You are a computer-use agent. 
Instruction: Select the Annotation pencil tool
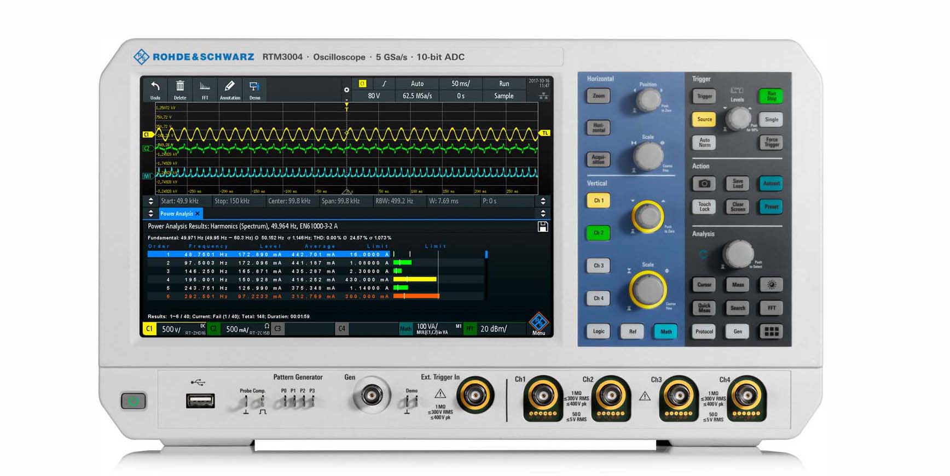coord(230,90)
